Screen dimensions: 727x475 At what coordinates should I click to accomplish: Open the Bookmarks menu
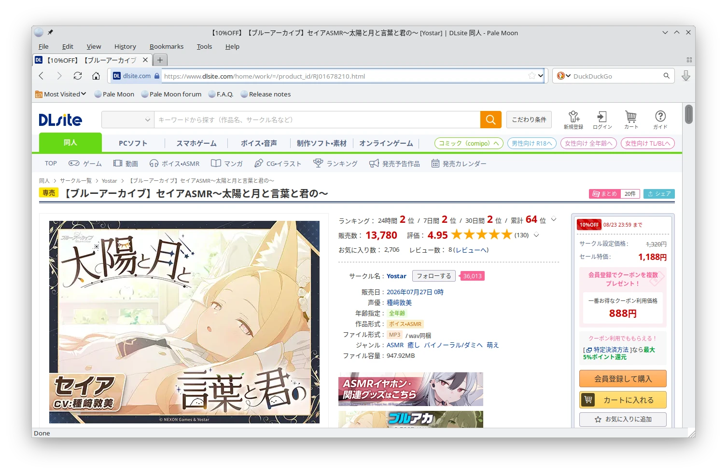(167, 46)
